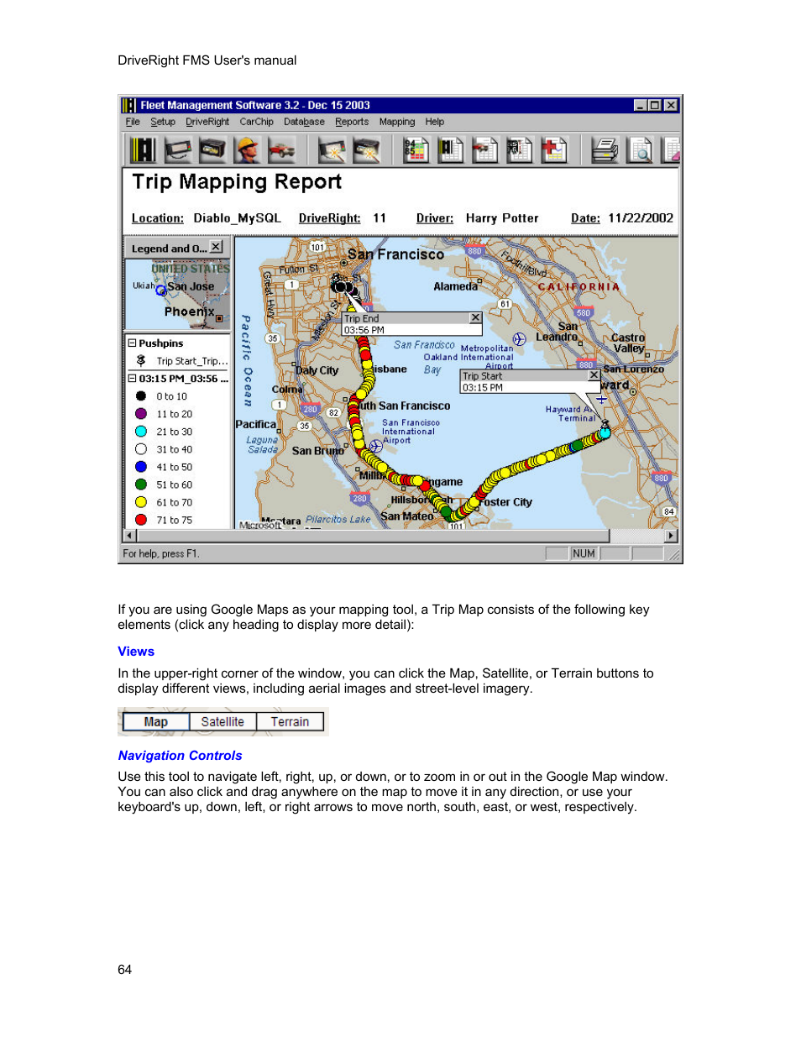801x1037 pixels.
Task: Click the Fleet Management app title icon
Action: tap(128, 105)
